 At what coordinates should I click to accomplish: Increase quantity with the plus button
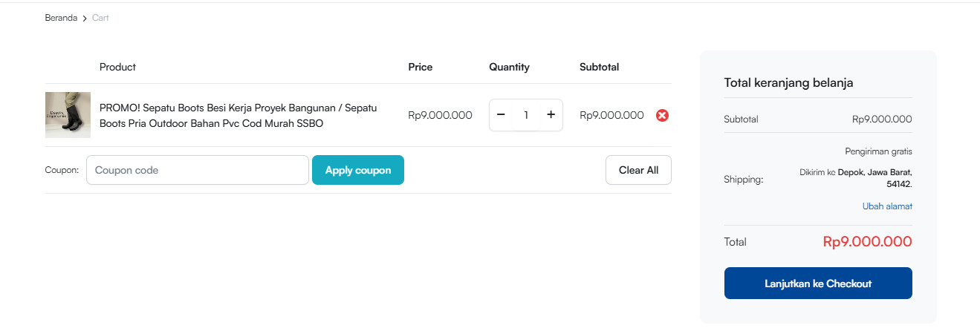pos(551,115)
